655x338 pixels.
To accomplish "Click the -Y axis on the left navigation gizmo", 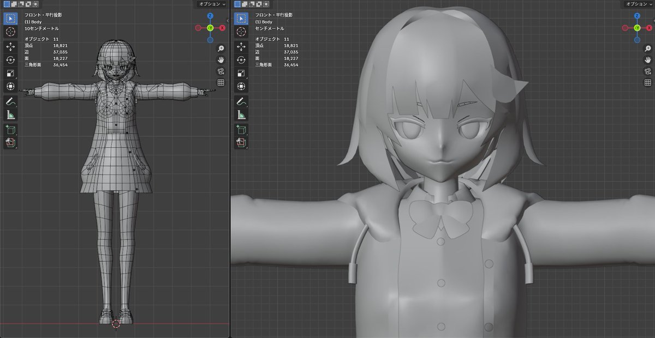I will click(x=210, y=27).
